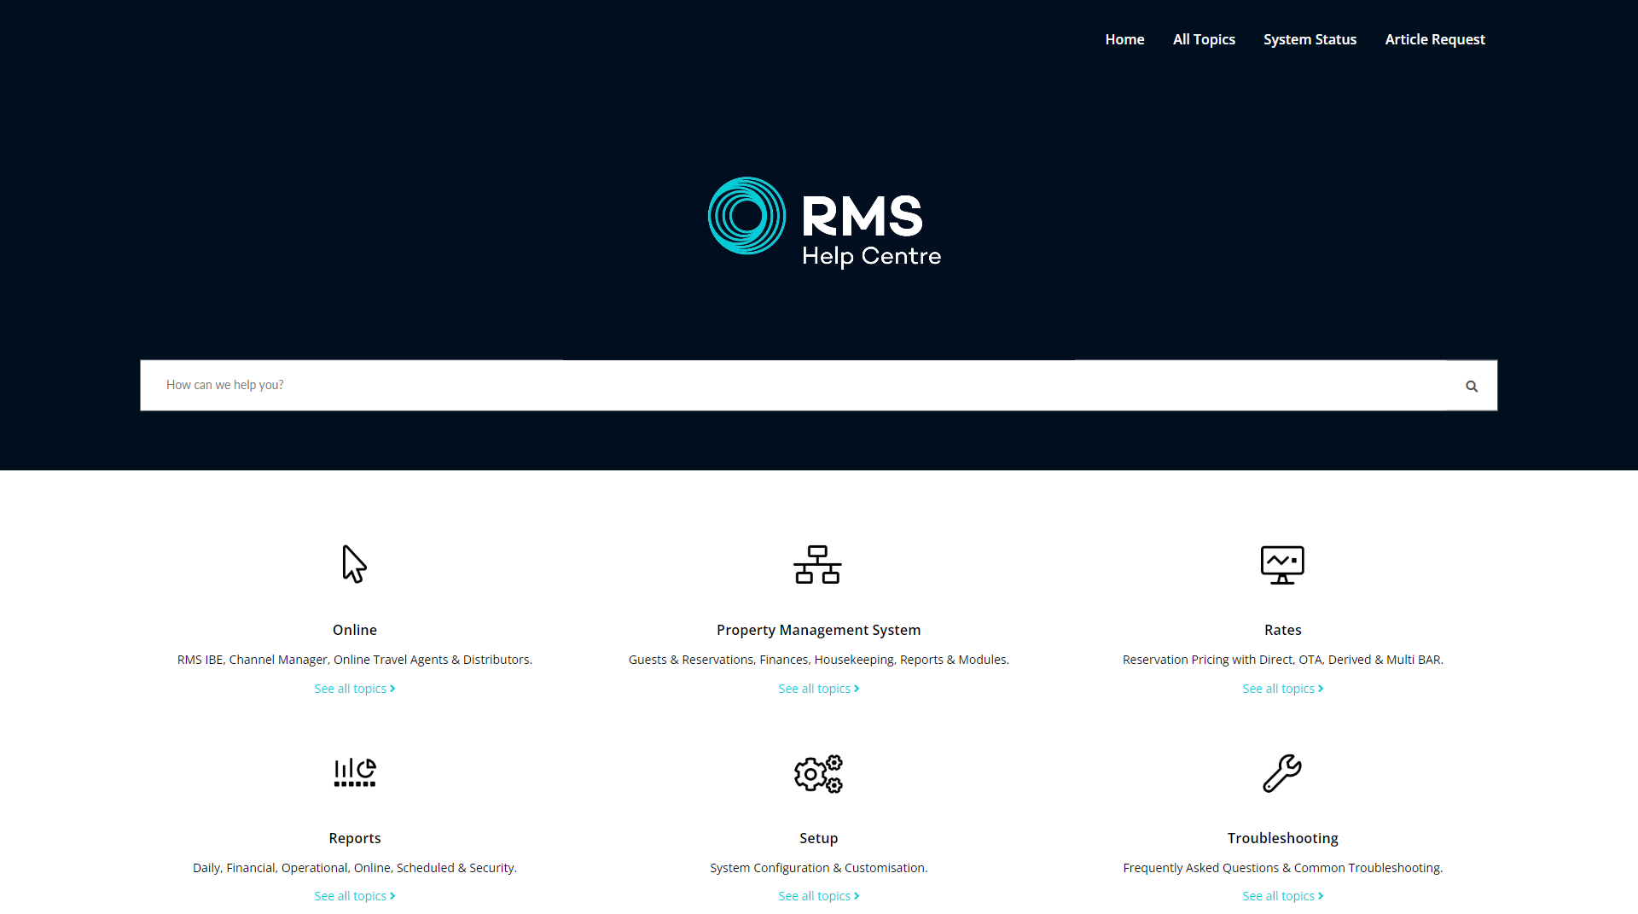
Task: Click the RMS Help Centre logo
Action: [x=824, y=222]
